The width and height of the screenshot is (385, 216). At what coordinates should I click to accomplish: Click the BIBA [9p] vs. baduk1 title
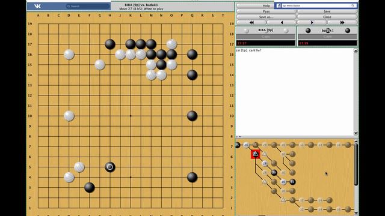click(x=141, y=5)
